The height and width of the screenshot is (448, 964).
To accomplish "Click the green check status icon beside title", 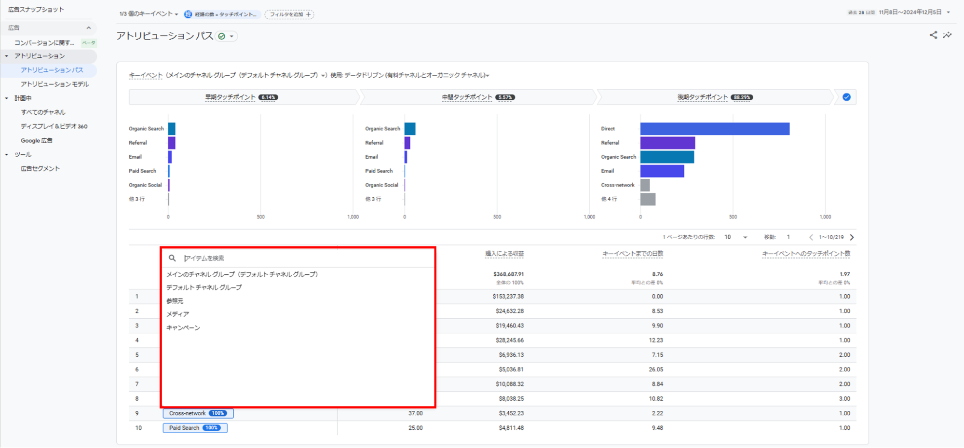I will 222,36.
